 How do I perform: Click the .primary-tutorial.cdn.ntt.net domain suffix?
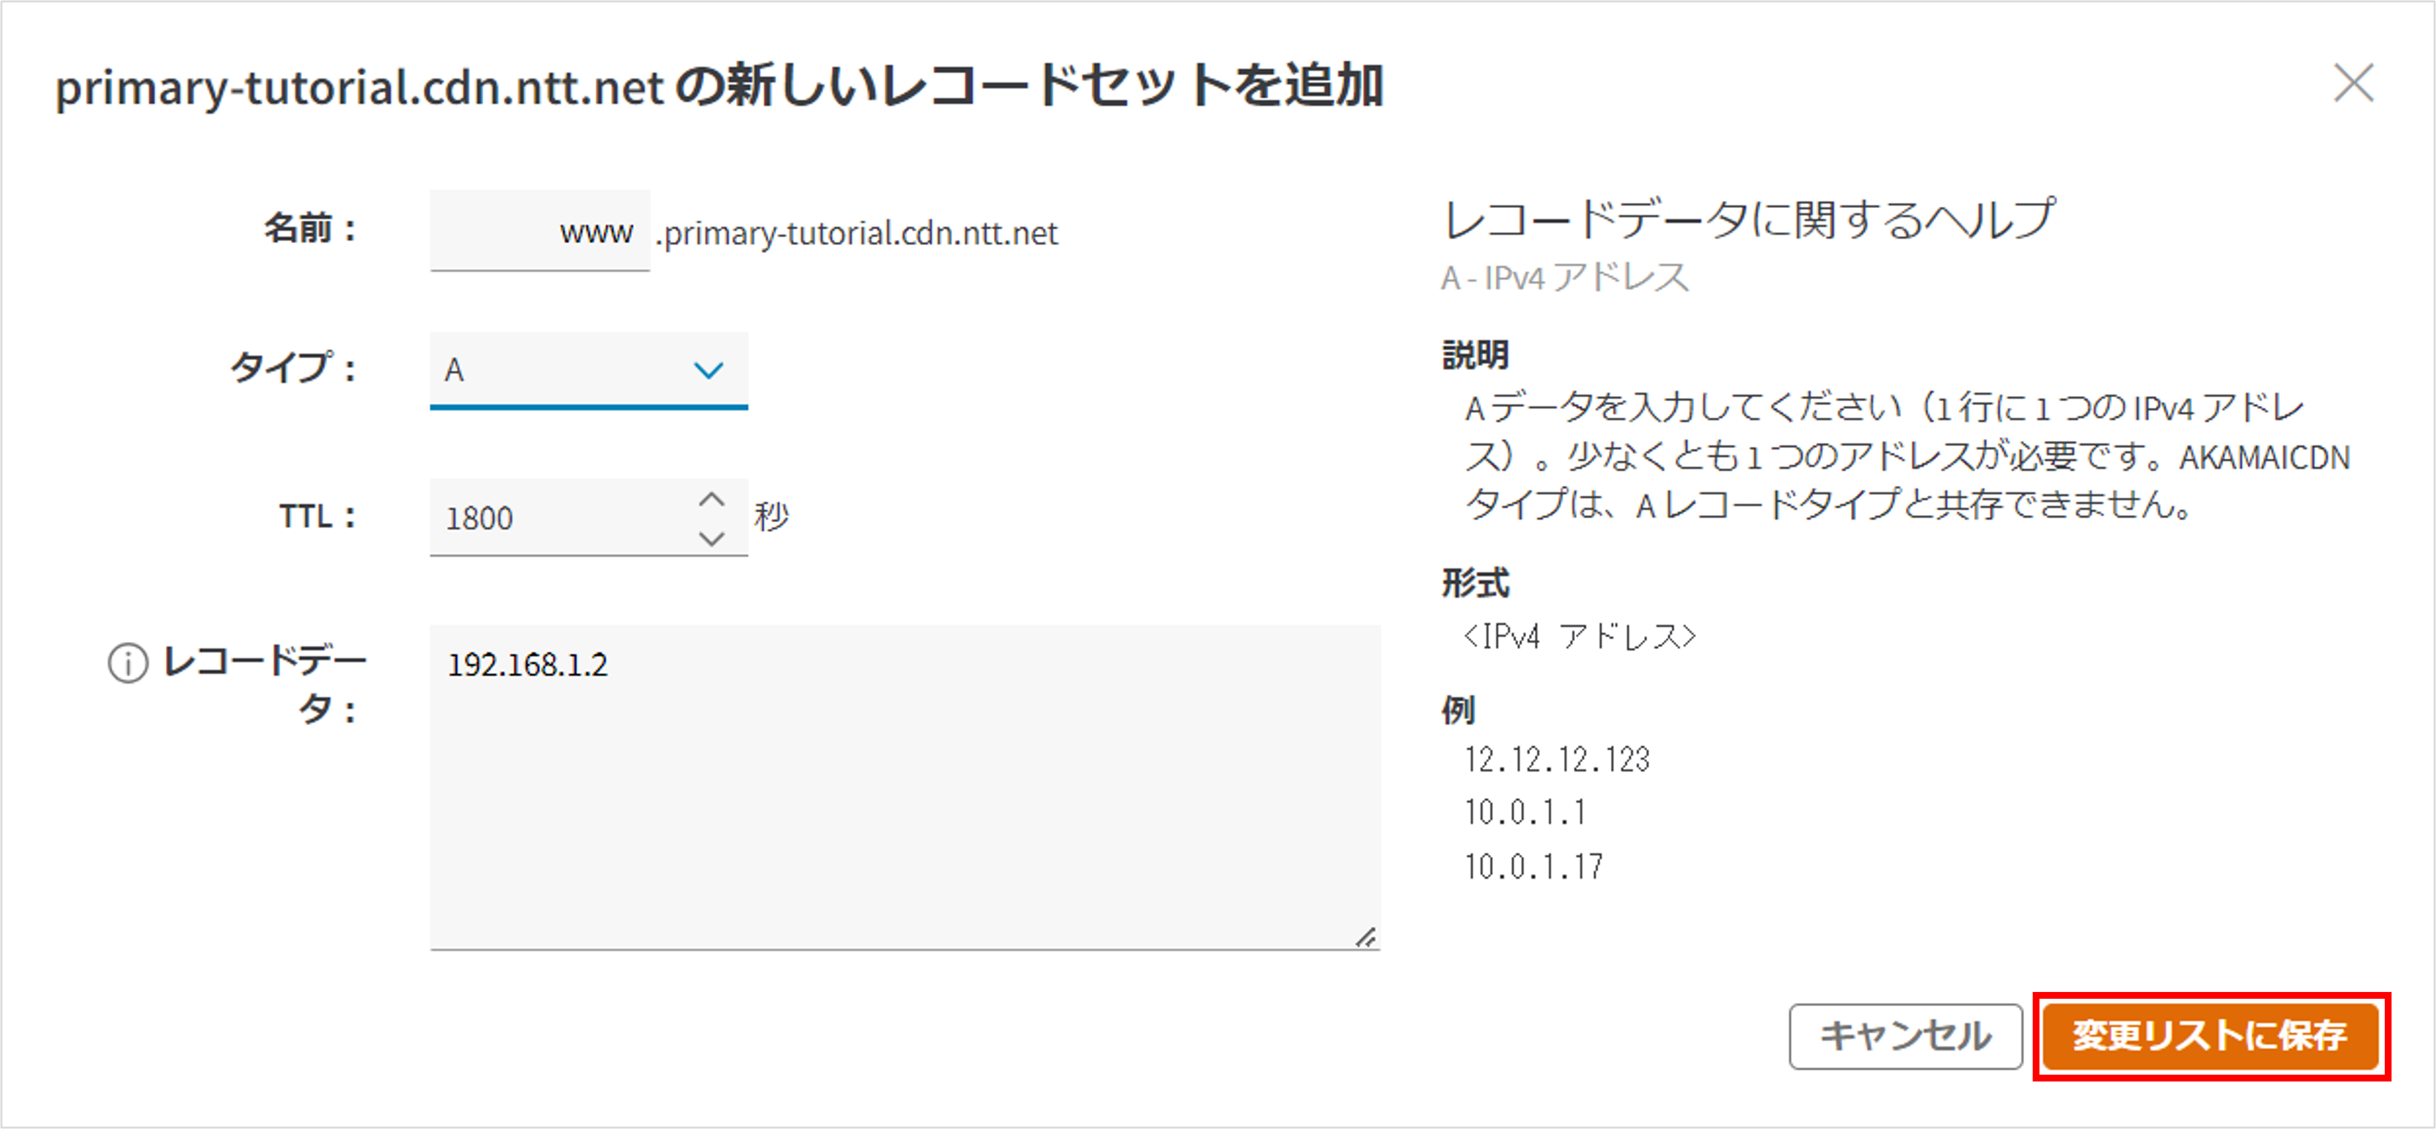(858, 233)
